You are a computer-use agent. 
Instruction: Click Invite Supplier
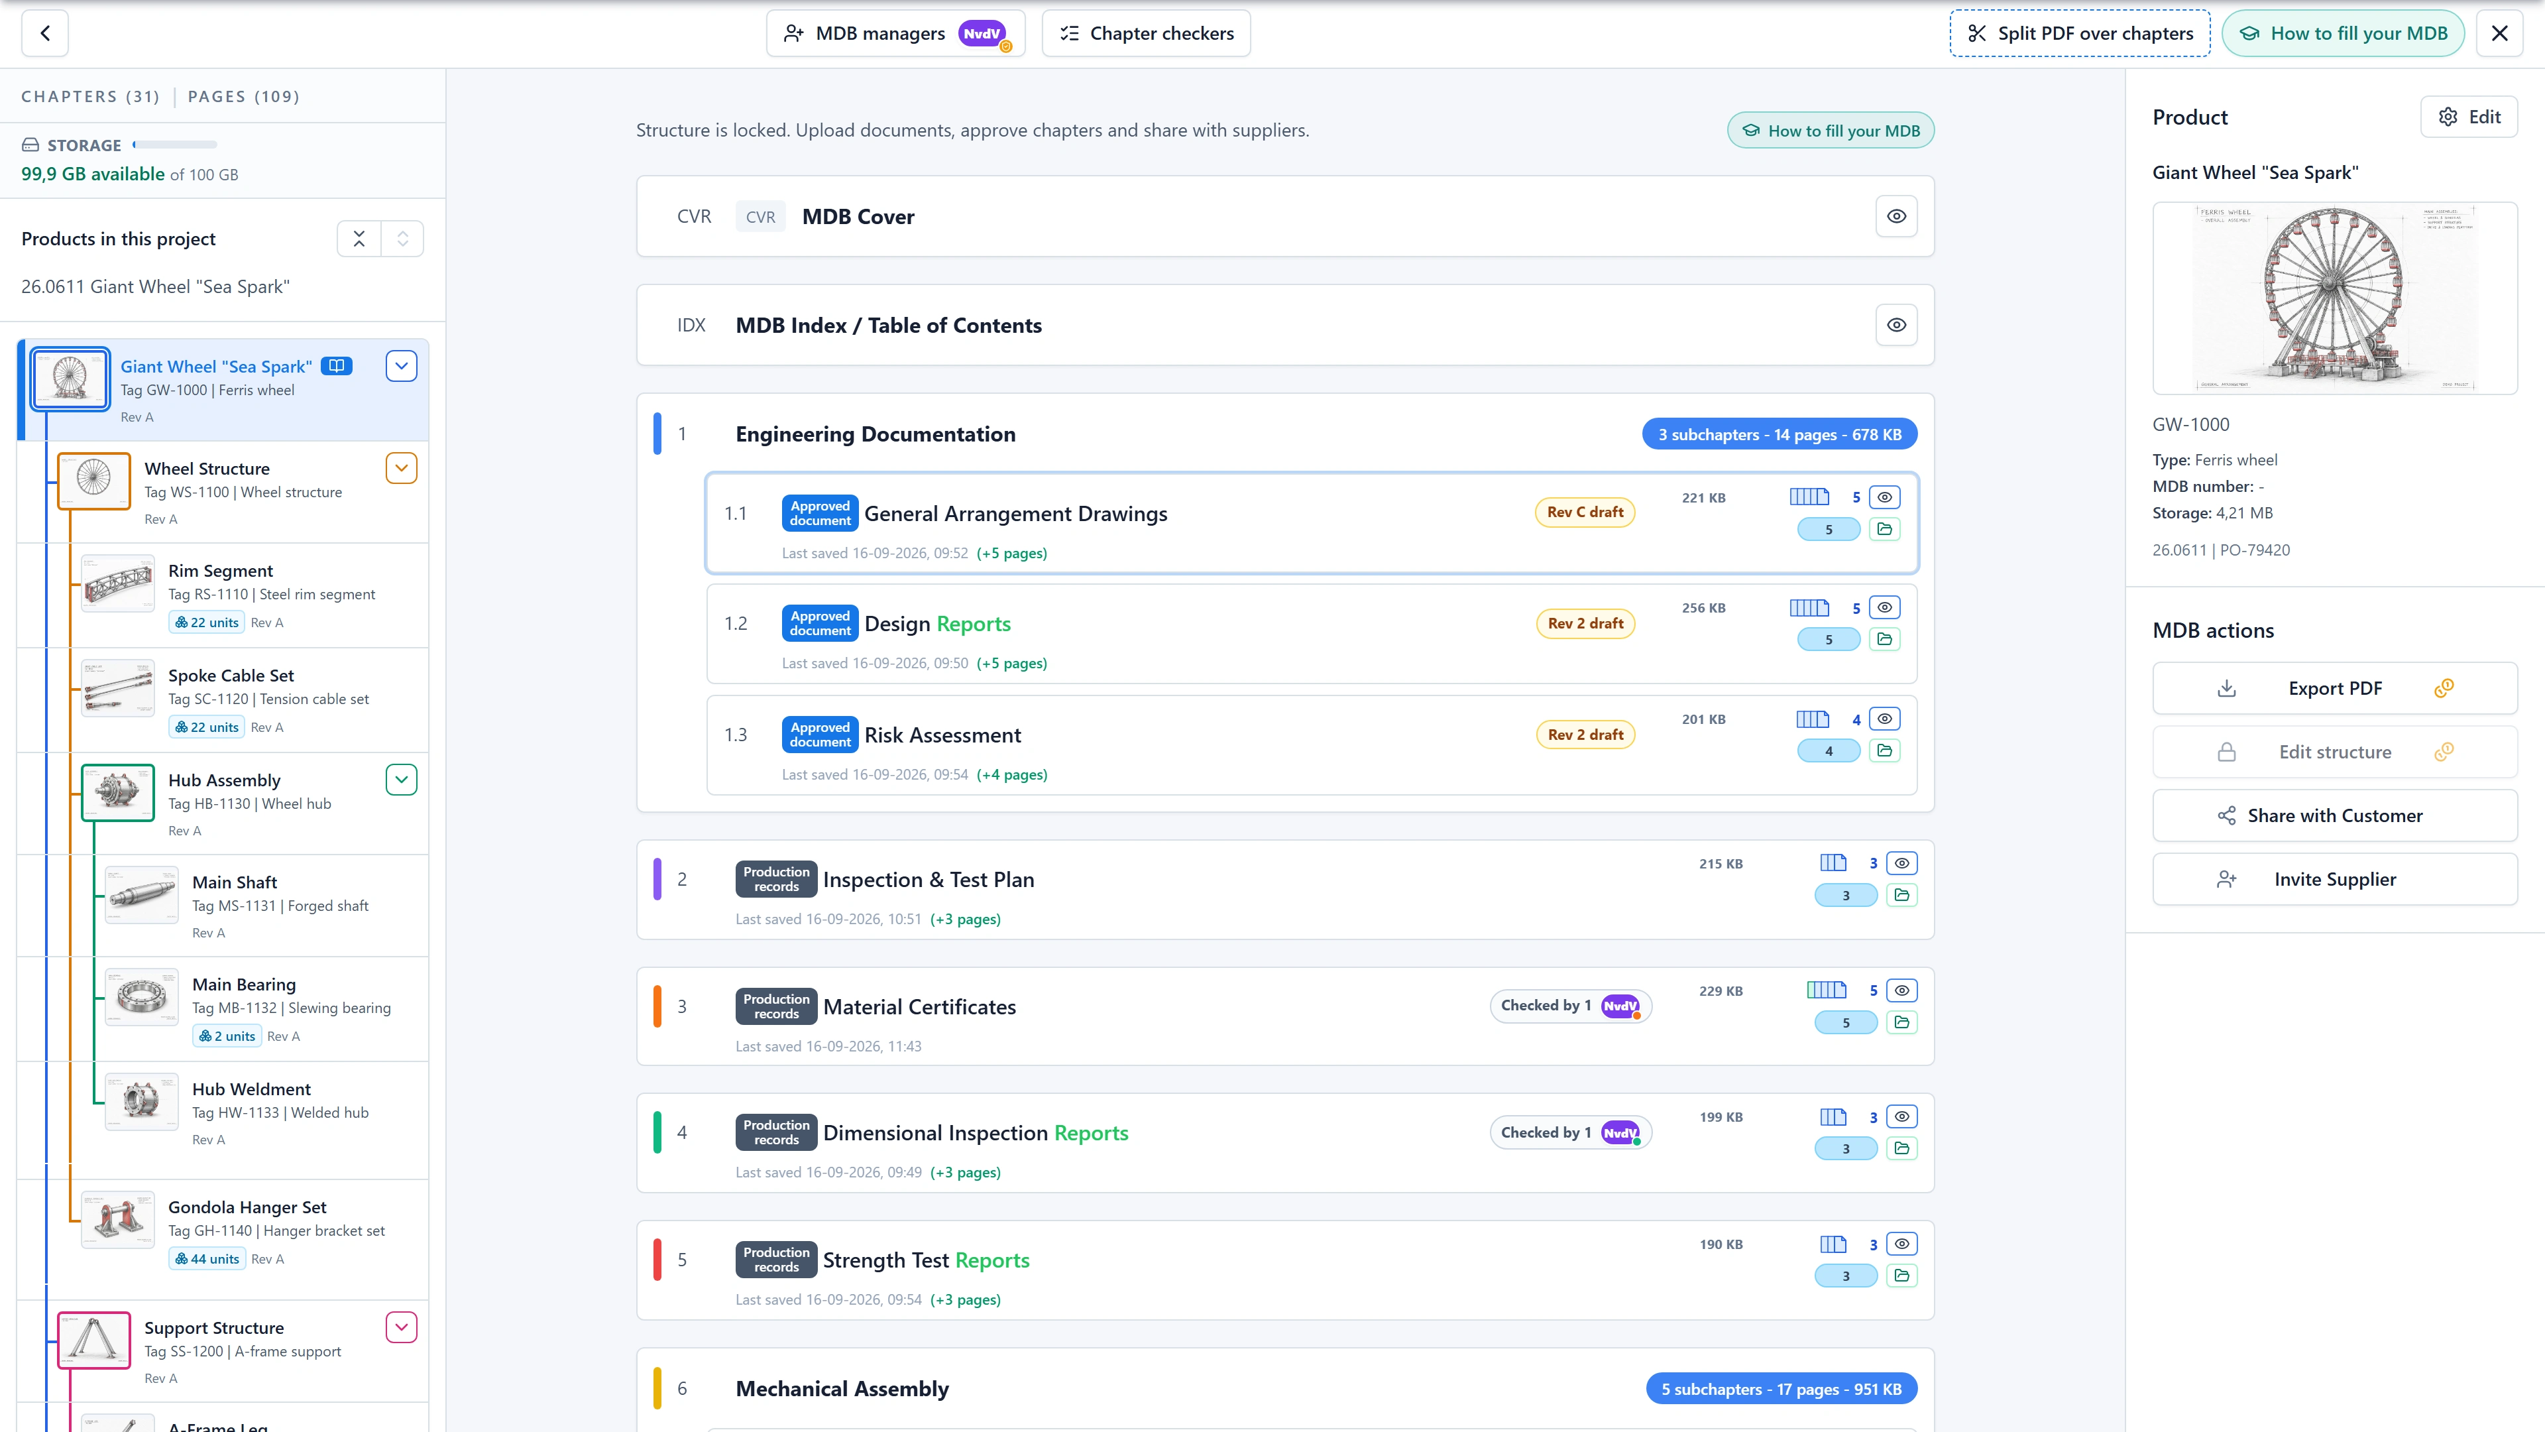point(2334,878)
